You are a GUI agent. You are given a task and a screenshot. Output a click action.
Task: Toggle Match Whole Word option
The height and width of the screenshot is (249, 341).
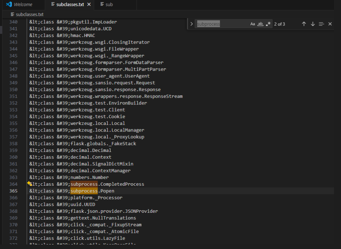(x=260, y=24)
